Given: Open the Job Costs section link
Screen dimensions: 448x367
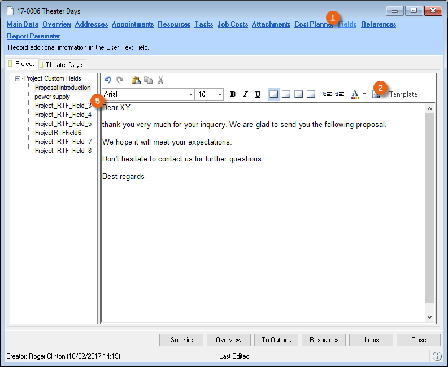Looking at the screenshot, I should [x=232, y=24].
